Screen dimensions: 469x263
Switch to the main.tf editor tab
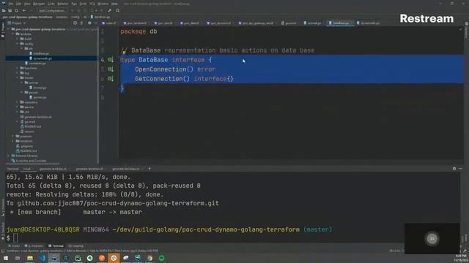point(109,23)
